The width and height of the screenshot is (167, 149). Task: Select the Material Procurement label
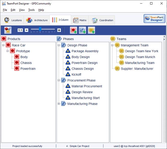pos(87,86)
